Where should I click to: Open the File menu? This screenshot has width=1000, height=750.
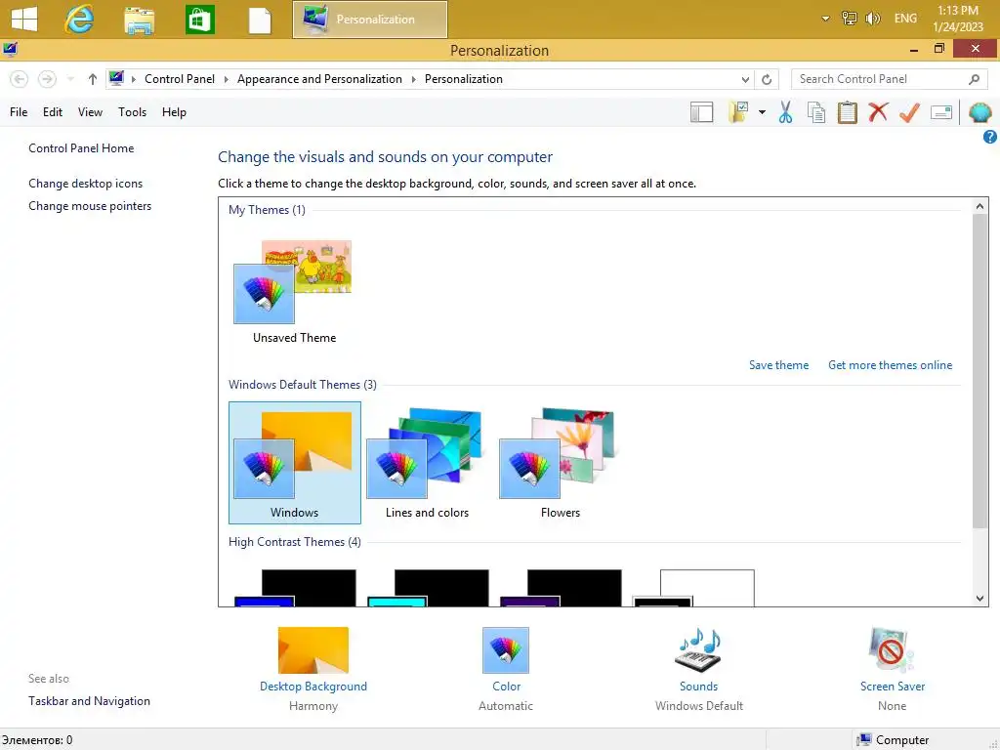coord(19,112)
